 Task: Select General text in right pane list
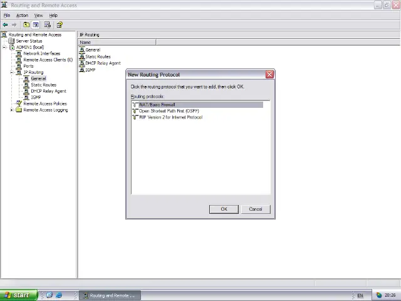93,50
